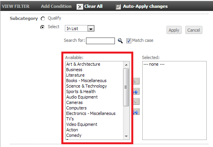Image resolution: width=213 pixels, height=147 pixels.
Task: Choose the Select radio button
Action: 43,27
